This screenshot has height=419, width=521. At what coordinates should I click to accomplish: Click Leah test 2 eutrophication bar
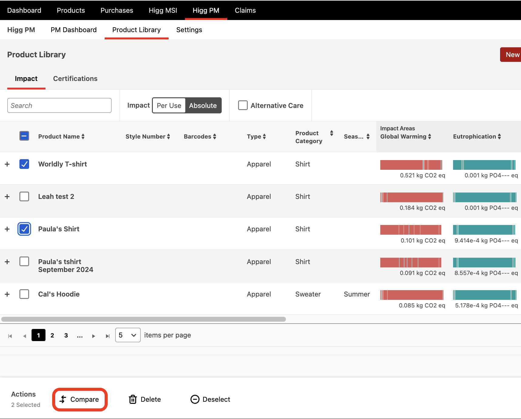(485, 197)
